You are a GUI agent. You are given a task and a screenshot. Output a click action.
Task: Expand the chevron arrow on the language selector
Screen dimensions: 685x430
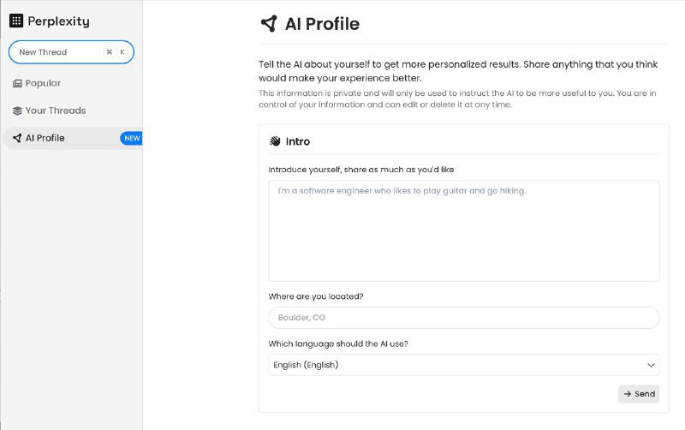[x=650, y=365]
